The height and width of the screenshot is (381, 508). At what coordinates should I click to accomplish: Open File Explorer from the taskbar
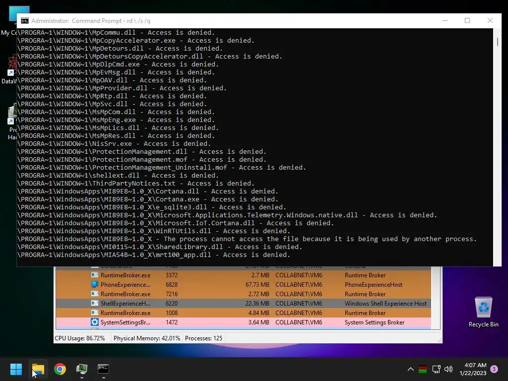click(x=38, y=369)
